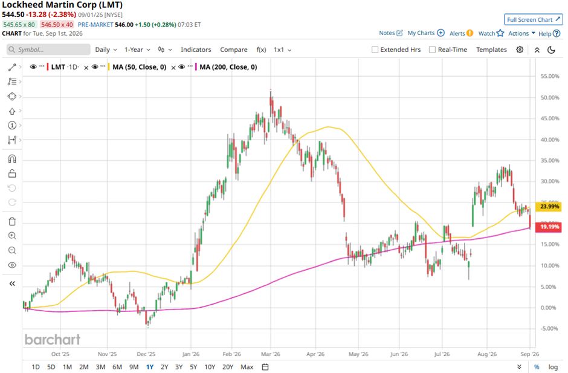568x373 pixels.
Task: Open the Actions dropdown menu
Action: [521, 33]
